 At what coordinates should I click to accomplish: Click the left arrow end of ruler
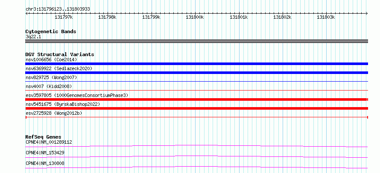pos(26,13)
